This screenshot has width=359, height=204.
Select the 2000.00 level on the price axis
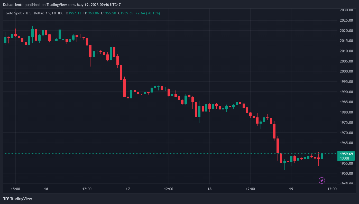click(x=346, y=71)
